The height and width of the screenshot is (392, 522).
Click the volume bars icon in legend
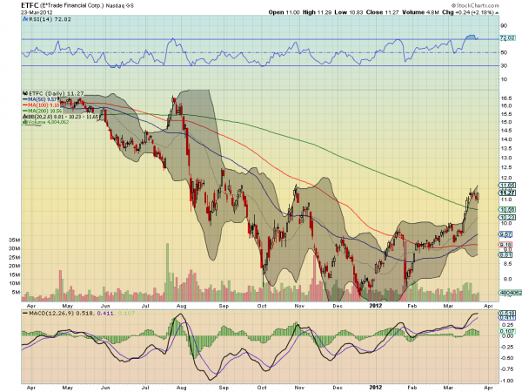[x=25, y=122]
